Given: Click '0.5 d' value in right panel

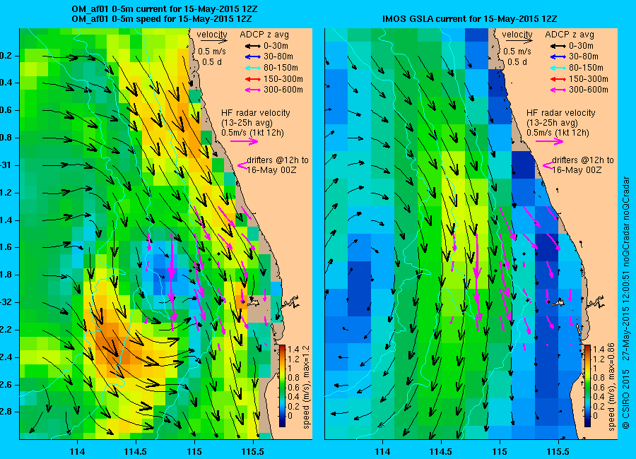Looking at the screenshot, I should pyautogui.click(x=517, y=62).
